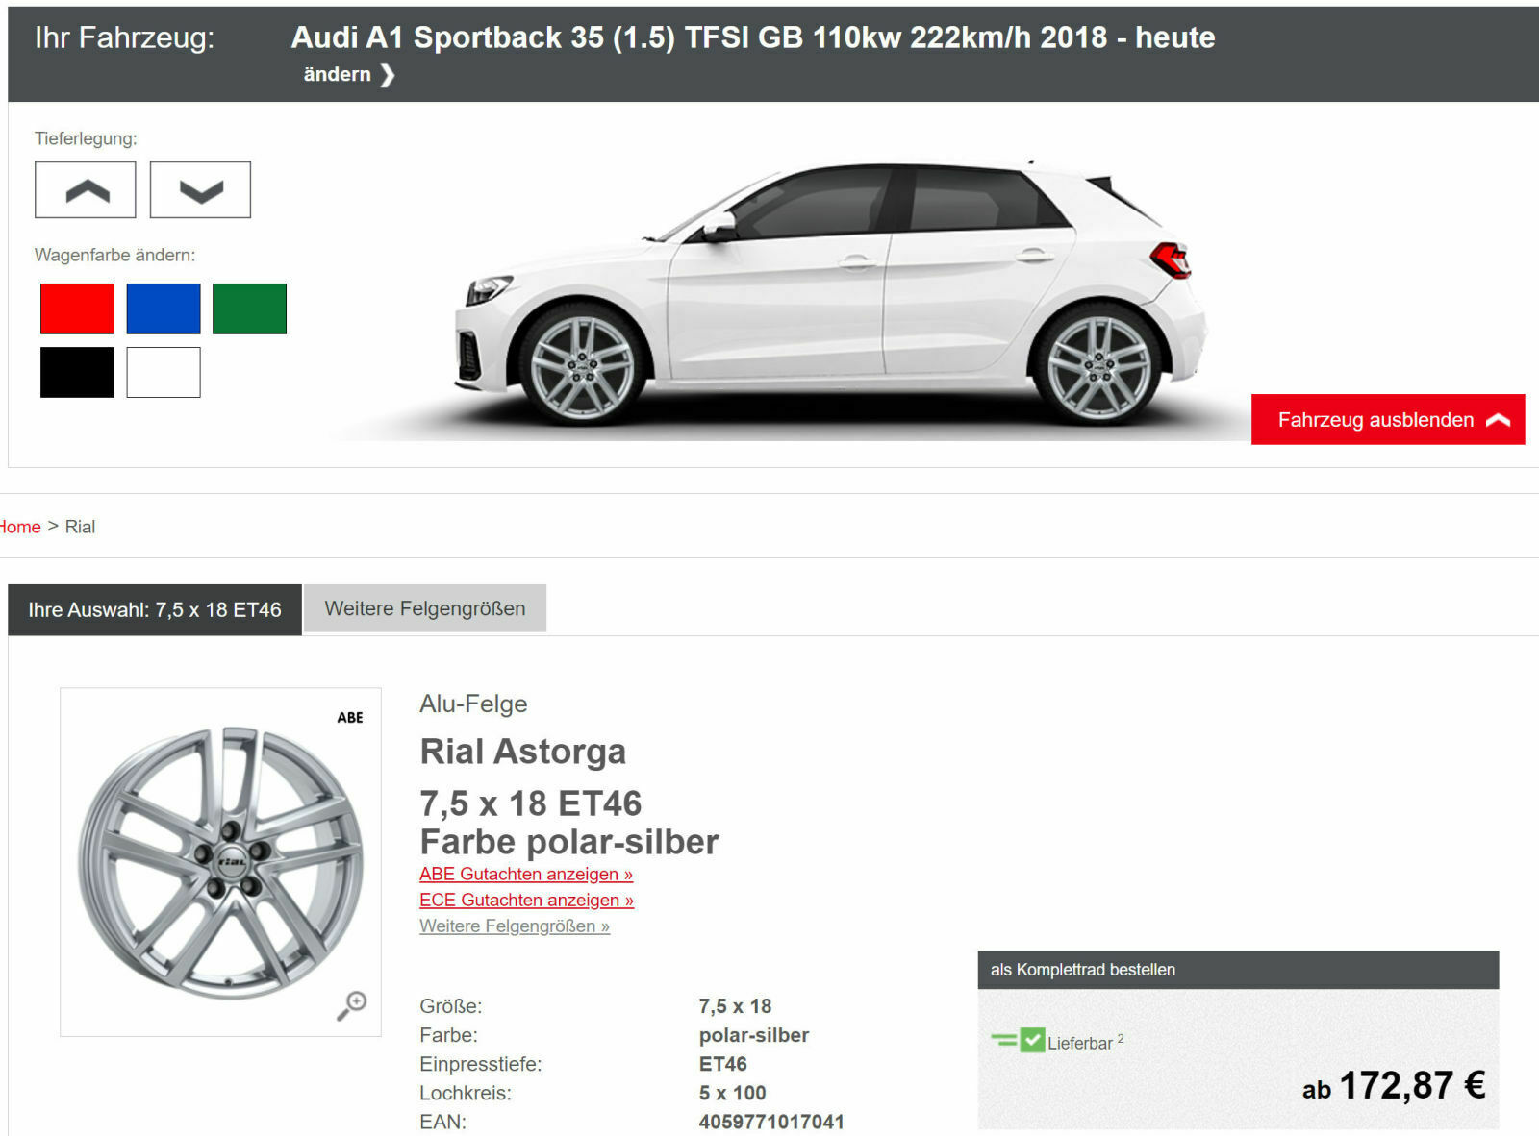
Task: Click the Home breadcrumb link
Action: (19, 527)
